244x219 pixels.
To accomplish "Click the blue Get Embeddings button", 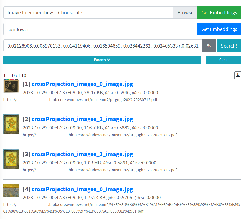I will 219,29.
